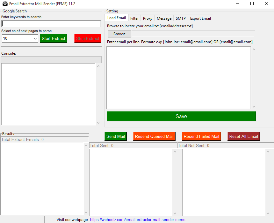The height and width of the screenshot is (223, 274).
Task: Click extracted emails list scroll down arrow
Action: pyautogui.click(x=86, y=213)
